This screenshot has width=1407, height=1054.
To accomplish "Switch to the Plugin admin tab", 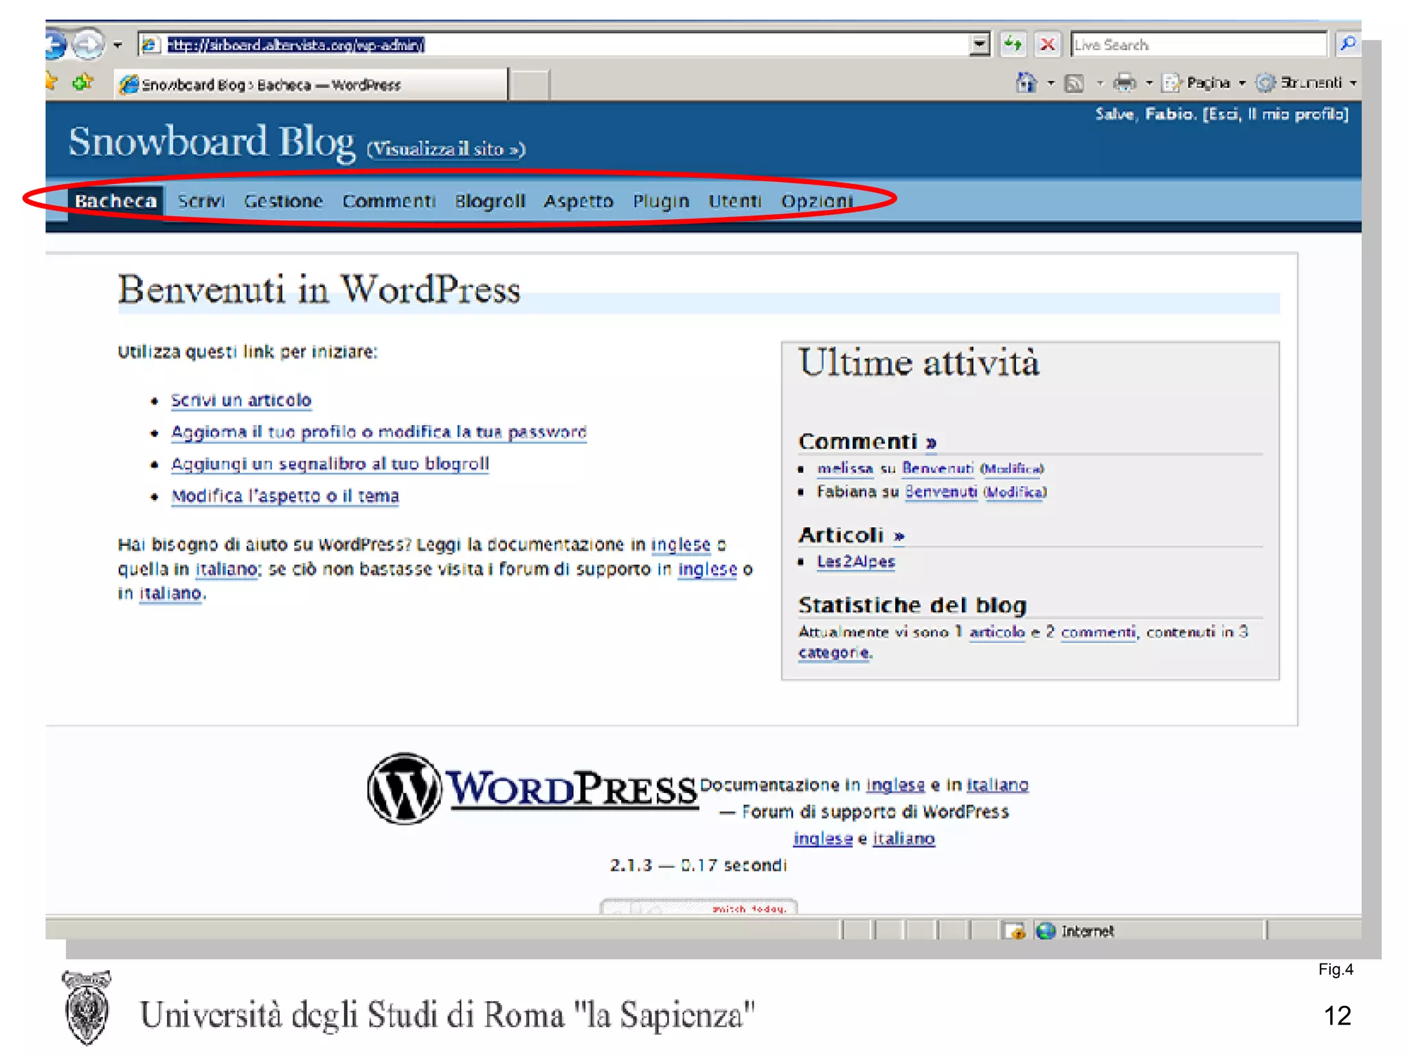I will click(x=660, y=201).
